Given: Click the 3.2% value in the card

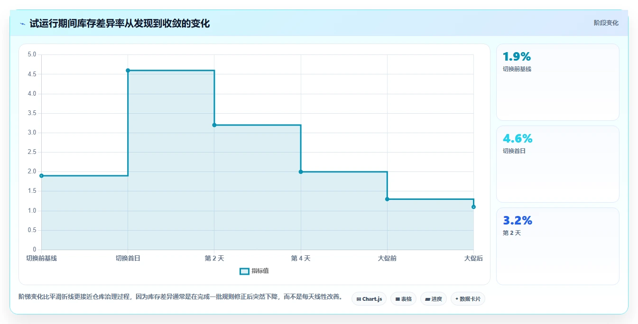Looking at the screenshot, I should 518,220.
